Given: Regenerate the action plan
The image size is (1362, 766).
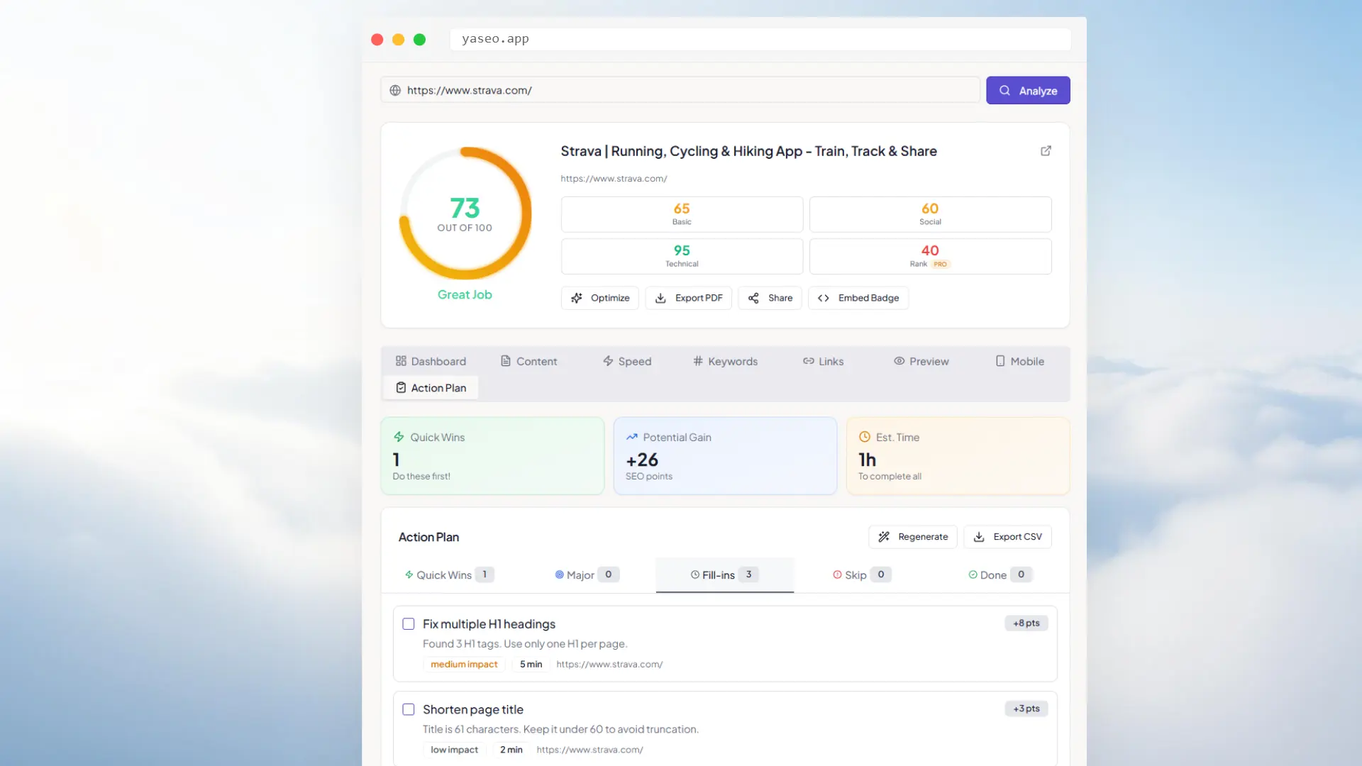Looking at the screenshot, I should [912, 537].
